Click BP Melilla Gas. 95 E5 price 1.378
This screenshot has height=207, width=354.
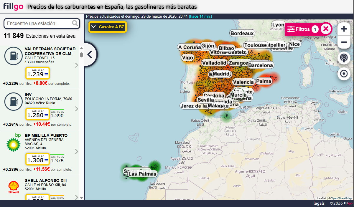coord(57,159)
